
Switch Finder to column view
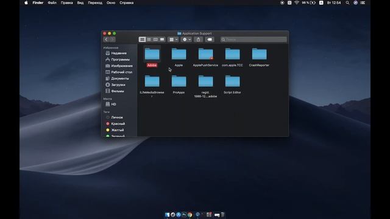click(155, 40)
